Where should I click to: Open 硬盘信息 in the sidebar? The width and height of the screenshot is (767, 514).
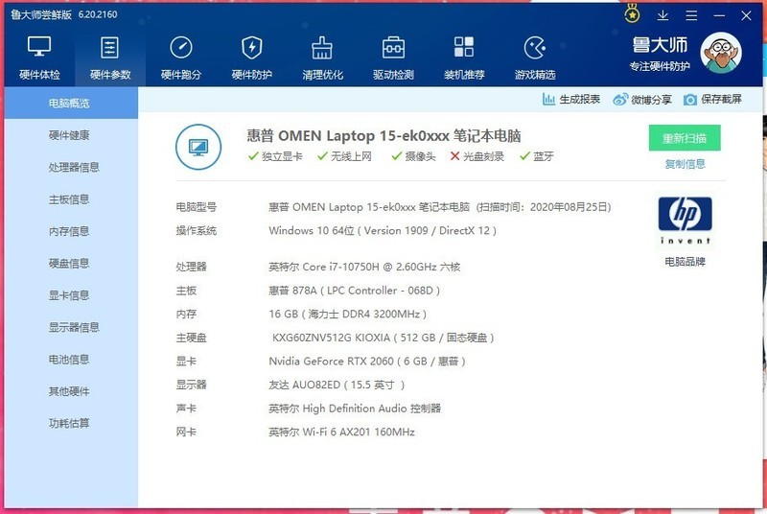(x=71, y=263)
